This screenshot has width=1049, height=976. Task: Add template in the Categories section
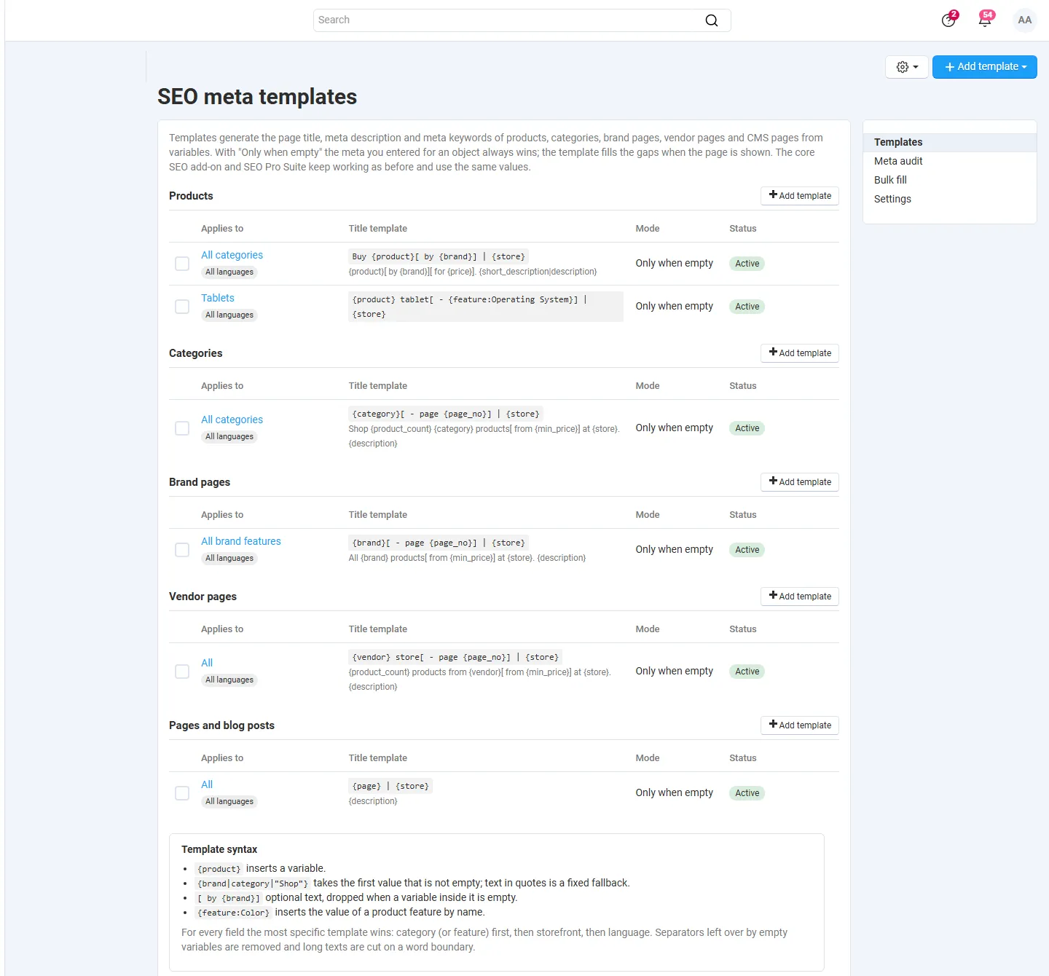coord(800,353)
